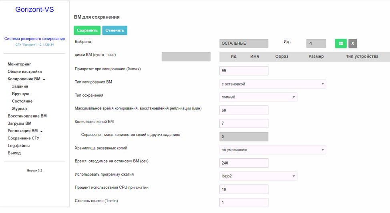390x213 pixels.
Task: Click the green VM list selection icon
Action: [341, 43]
